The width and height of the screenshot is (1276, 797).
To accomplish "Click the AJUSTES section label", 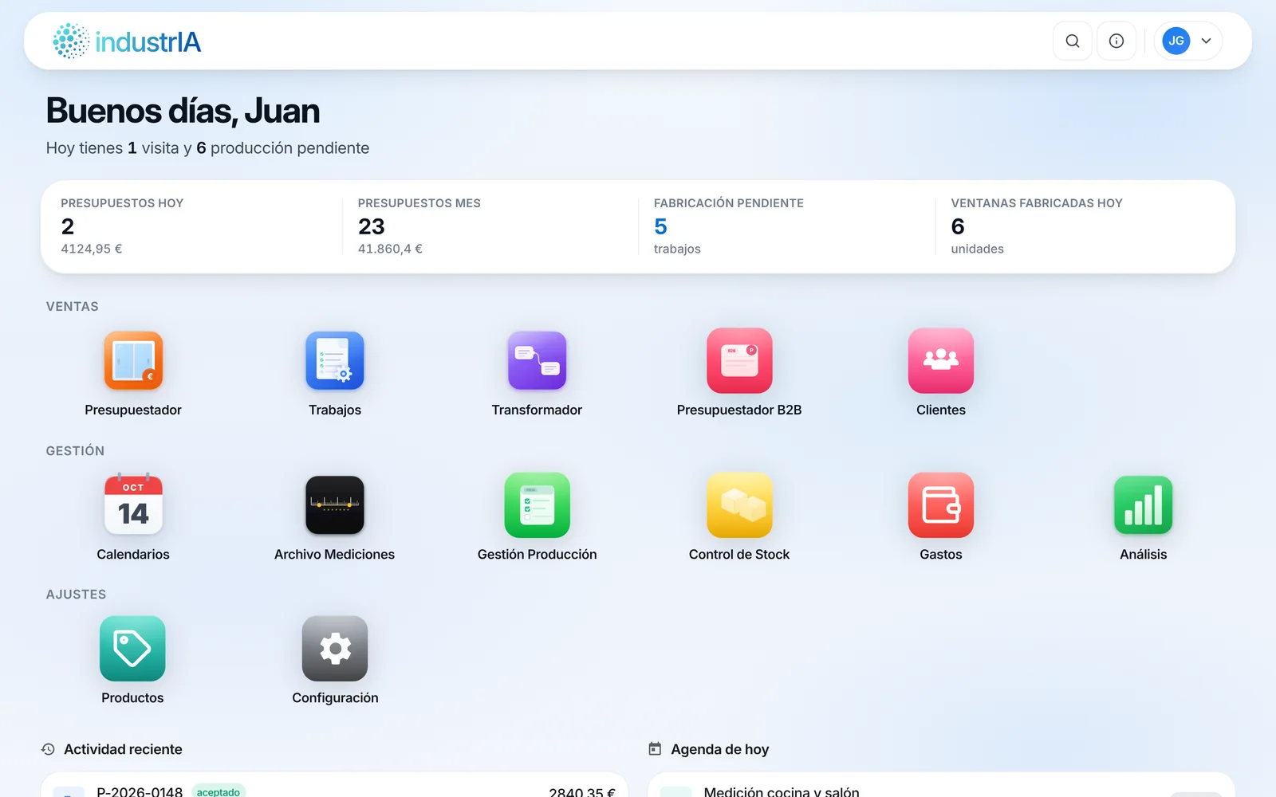I will 76,595.
